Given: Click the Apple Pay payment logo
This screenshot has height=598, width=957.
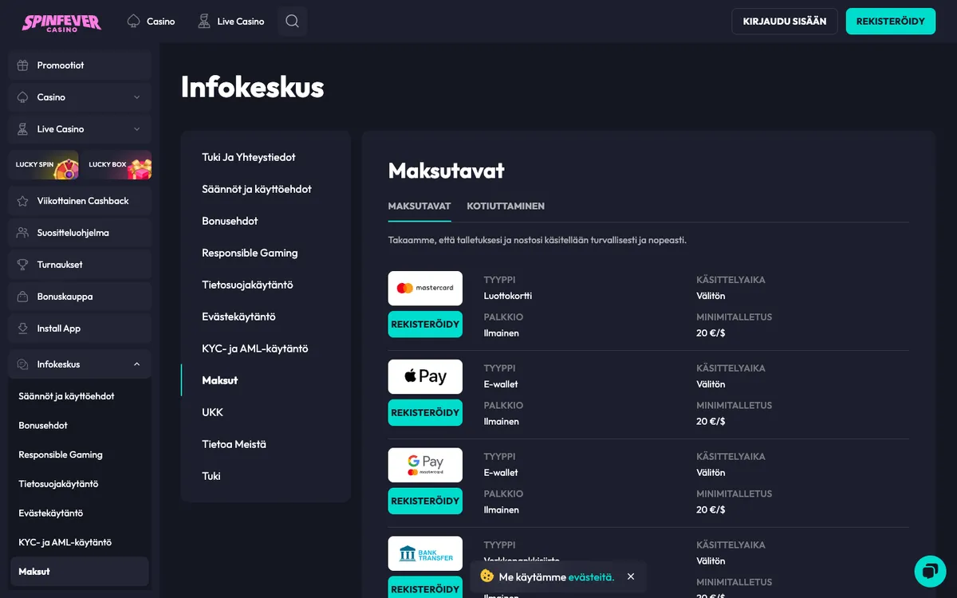Looking at the screenshot, I should [x=425, y=376].
